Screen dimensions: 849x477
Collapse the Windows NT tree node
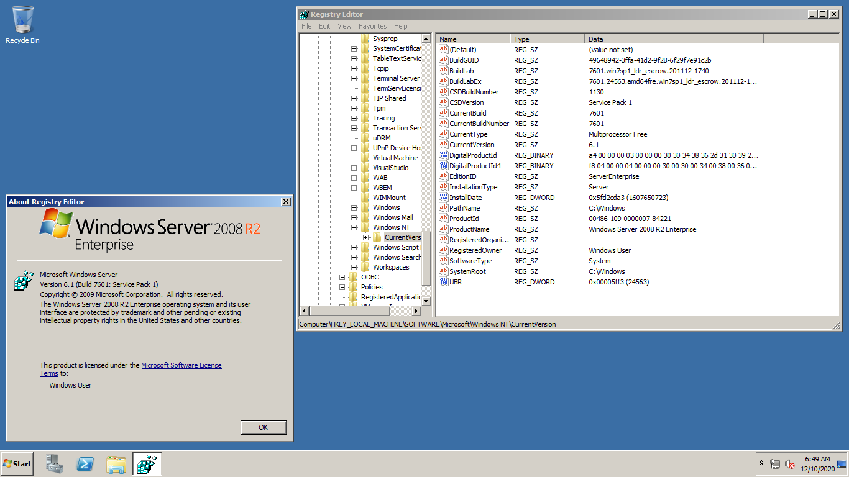(354, 227)
